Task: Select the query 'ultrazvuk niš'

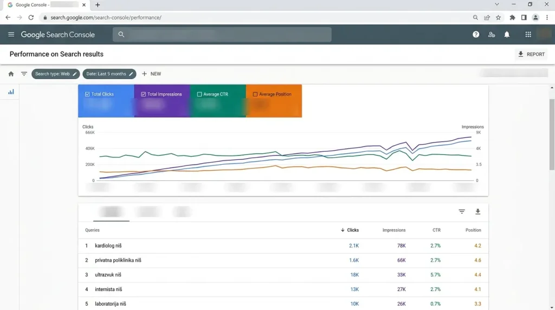Action: pyautogui.click(x=108, y=275)
